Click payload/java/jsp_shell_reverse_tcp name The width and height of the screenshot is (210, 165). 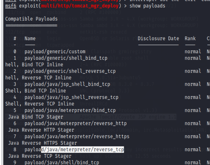click(x=71, y=97)
